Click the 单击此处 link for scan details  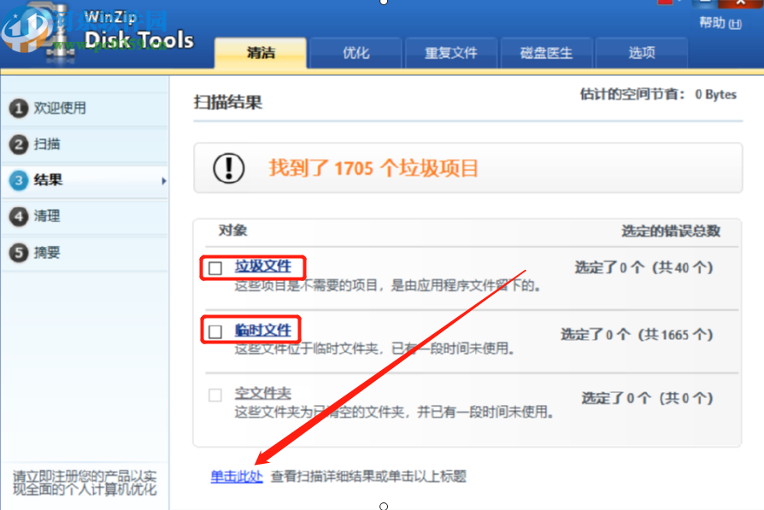(236, 477)
